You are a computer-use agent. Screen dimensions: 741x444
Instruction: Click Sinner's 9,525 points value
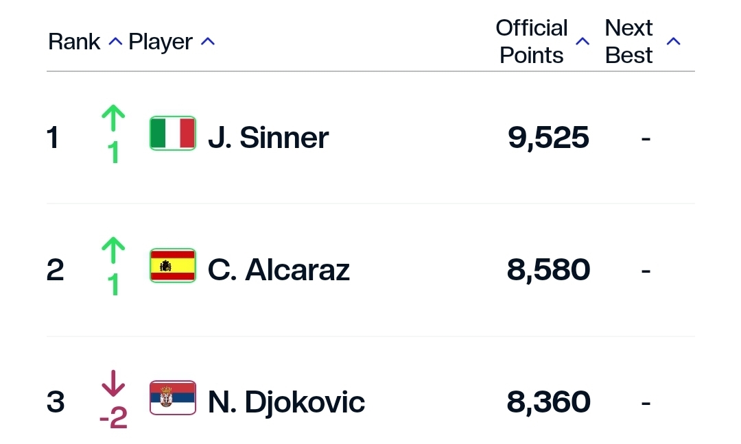tap(548, 138)
